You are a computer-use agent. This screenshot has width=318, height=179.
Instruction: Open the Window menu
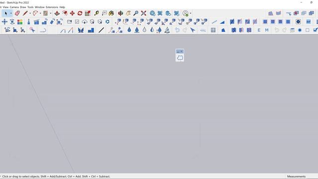point(40,7)
